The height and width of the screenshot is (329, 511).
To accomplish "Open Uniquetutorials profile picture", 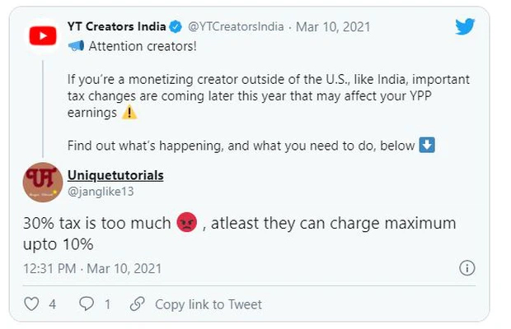I will [x=43, y=182].
